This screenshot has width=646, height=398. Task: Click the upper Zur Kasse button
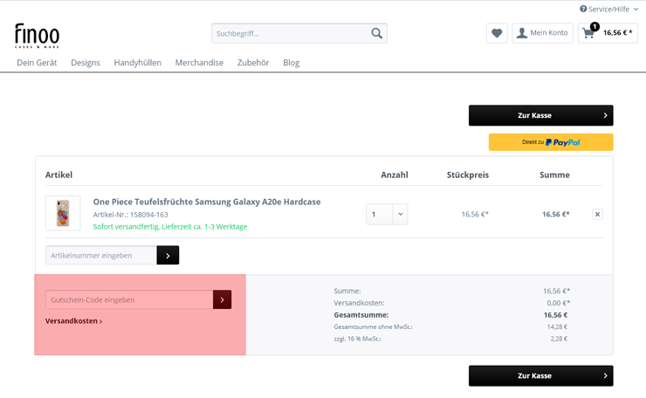[x=541, y=115]
